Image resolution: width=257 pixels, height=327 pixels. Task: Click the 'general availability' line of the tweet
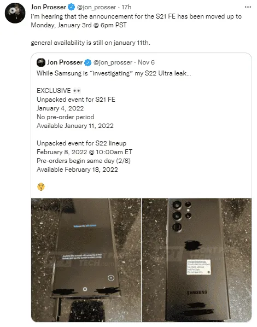(x=91, y=43)
